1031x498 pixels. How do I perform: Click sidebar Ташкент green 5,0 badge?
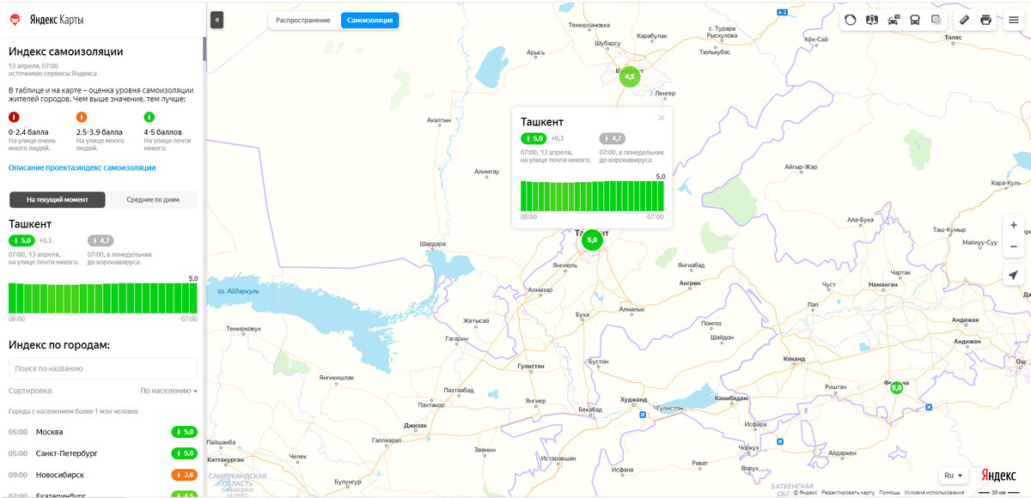(21, 240)
